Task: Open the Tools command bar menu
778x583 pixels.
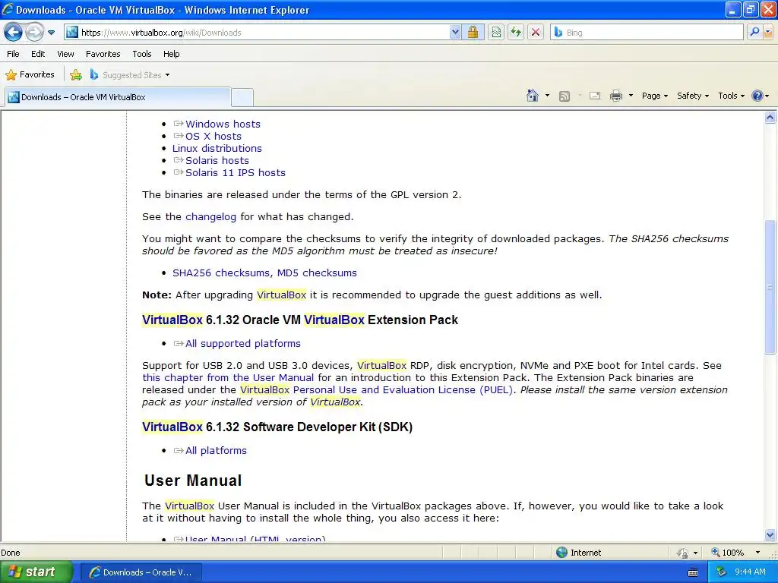Action: (x=732, y=96)
